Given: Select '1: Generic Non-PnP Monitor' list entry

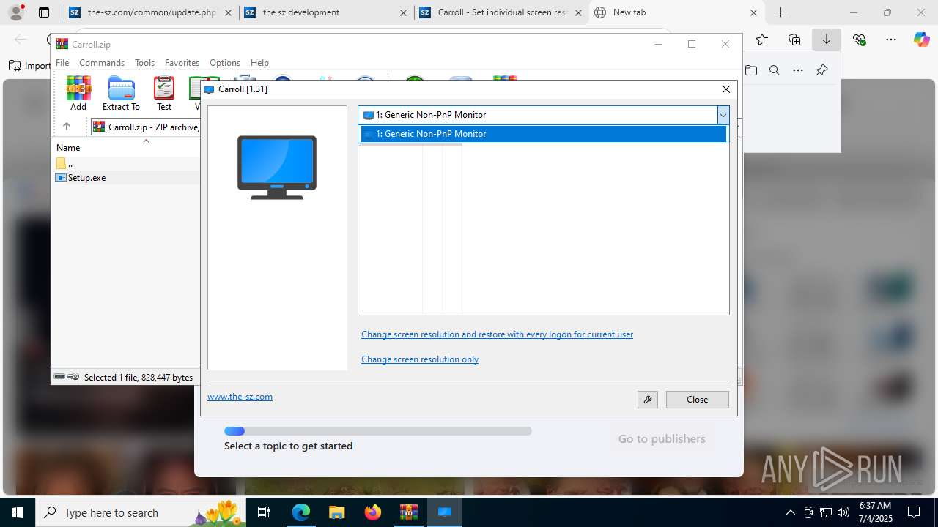Looking at the screenshot, I should (543, 134).
